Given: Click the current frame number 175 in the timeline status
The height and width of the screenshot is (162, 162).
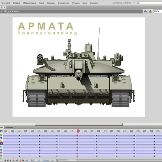Looking at the screenshot, I should point(39,160).
